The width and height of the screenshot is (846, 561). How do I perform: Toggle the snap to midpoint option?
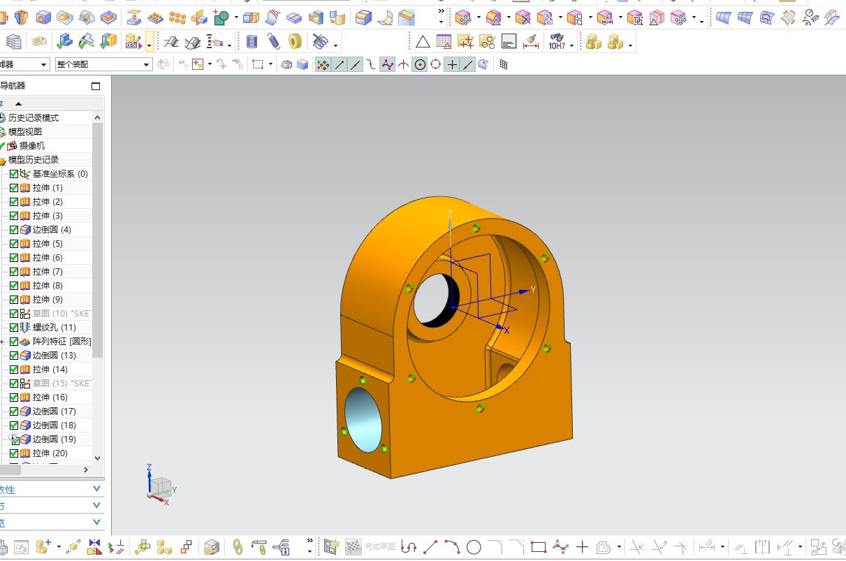tap(356, 64)
